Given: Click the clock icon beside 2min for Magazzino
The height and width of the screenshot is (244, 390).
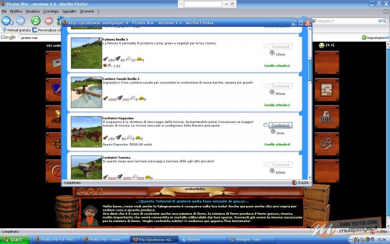Looking at the screenshot, I should click(x=273, y=131).
